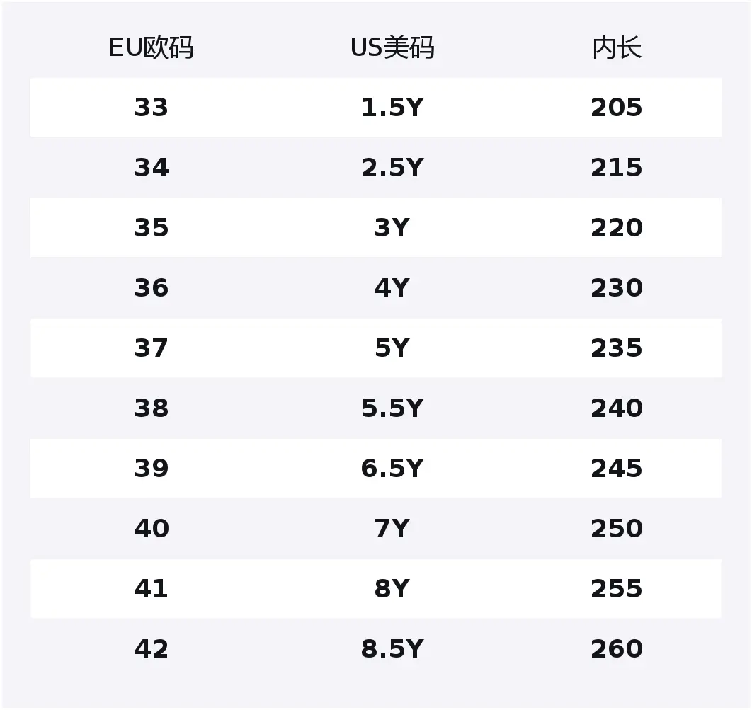Select EU size 35 cell
Viewport: 752px width, 710px height.
coord(151,228)
